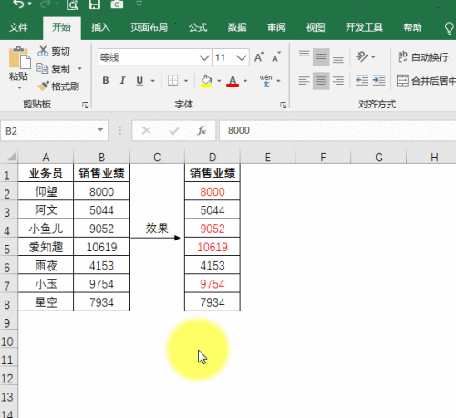Click Decrease Font Size icon
This screenshot has width=456, height=418.
pyautogui.click(x=276, y=57)
